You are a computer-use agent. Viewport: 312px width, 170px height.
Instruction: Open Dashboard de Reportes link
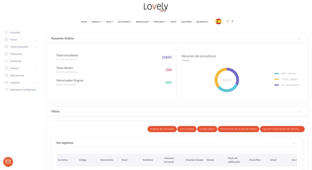pos(23,90)
